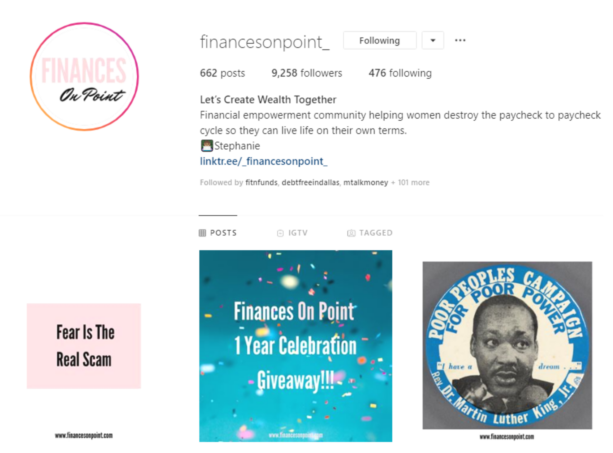Select the POSTS tab
613x453 pixels.
tap(218, 233)
